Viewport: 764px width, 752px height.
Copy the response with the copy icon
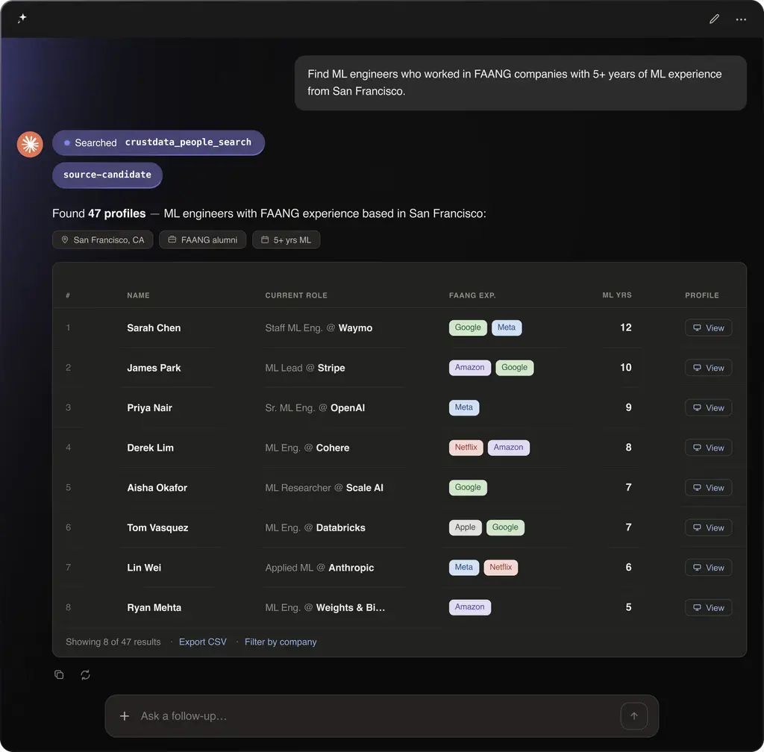click(59, 674)
